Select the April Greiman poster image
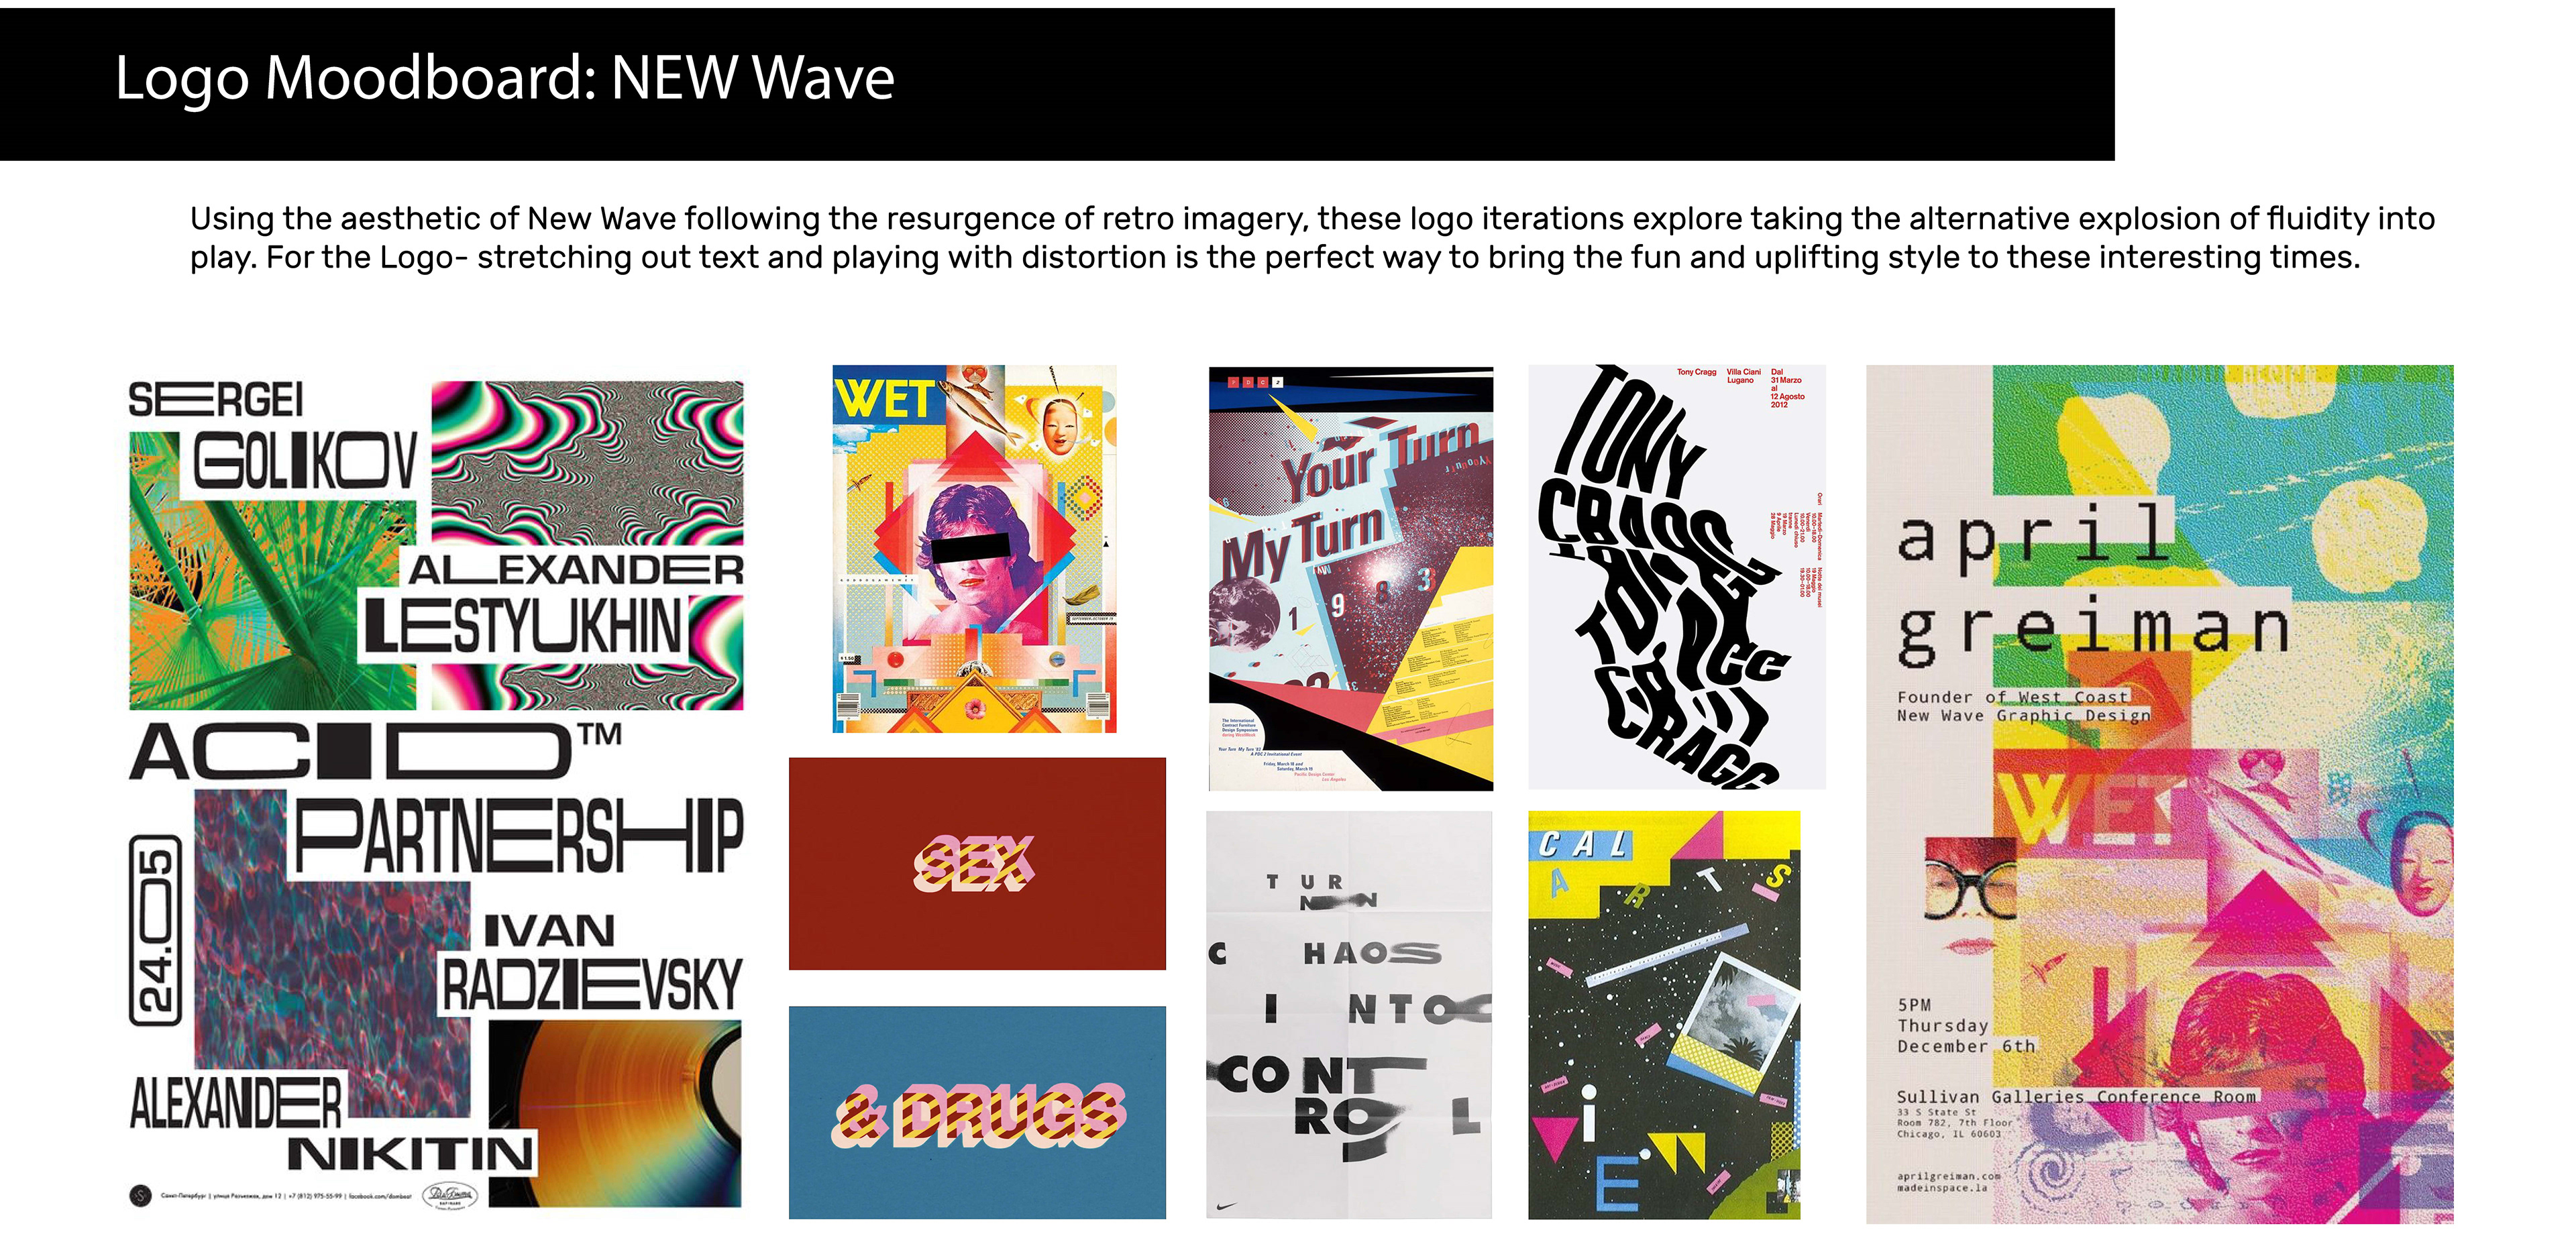Viewport: 2576px width, 1236px height. point(2159,794)
